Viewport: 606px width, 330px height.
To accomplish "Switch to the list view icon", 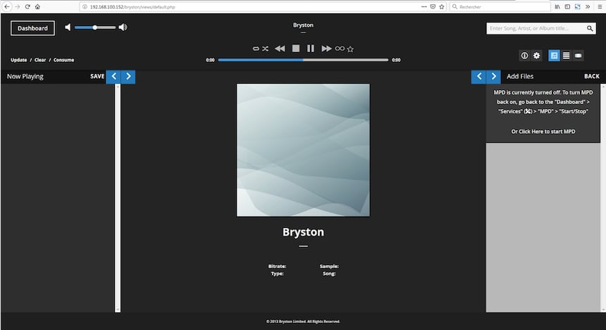I will click(x=567, y=56).
